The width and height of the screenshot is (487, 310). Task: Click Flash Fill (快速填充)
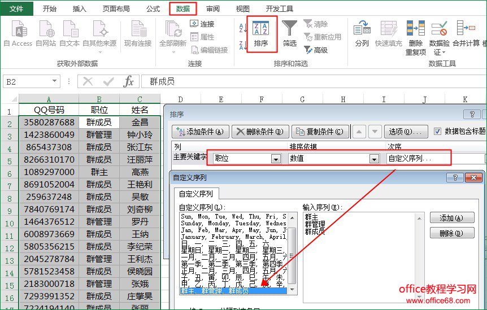pos(388,33)
